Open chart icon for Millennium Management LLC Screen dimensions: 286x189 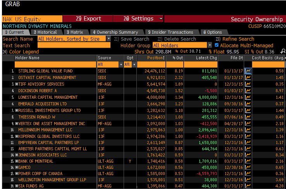click(248, 130)
